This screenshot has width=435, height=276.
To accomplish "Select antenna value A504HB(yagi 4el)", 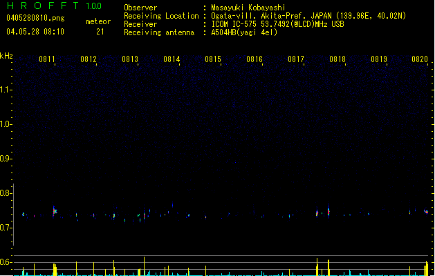I will coord(244,32).
